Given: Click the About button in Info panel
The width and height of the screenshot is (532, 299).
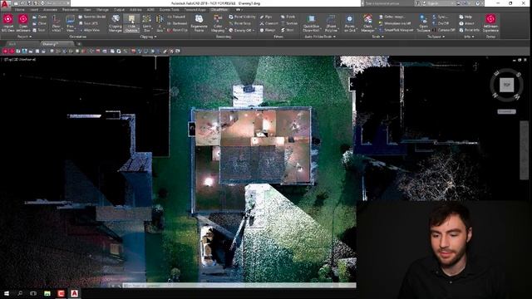Looking at the screenshot, I should [467, 23].
